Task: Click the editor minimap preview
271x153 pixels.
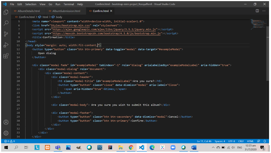Action: [258, 24]
